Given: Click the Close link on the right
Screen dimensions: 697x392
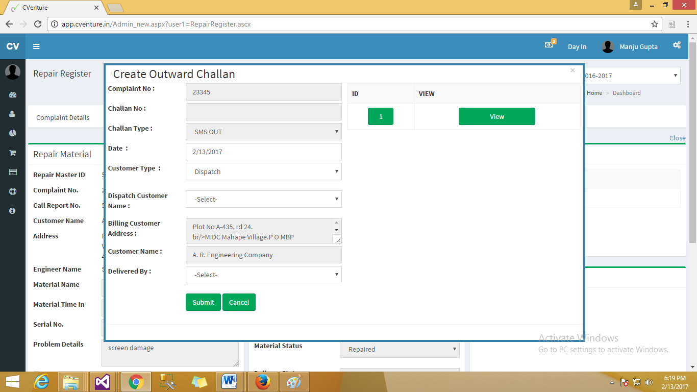Looking at the screenshot, I should click(x=678, y=138).
